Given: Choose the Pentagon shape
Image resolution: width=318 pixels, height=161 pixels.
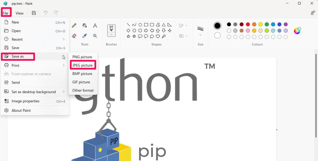Looking at the screenshot, I should [134, 31].
